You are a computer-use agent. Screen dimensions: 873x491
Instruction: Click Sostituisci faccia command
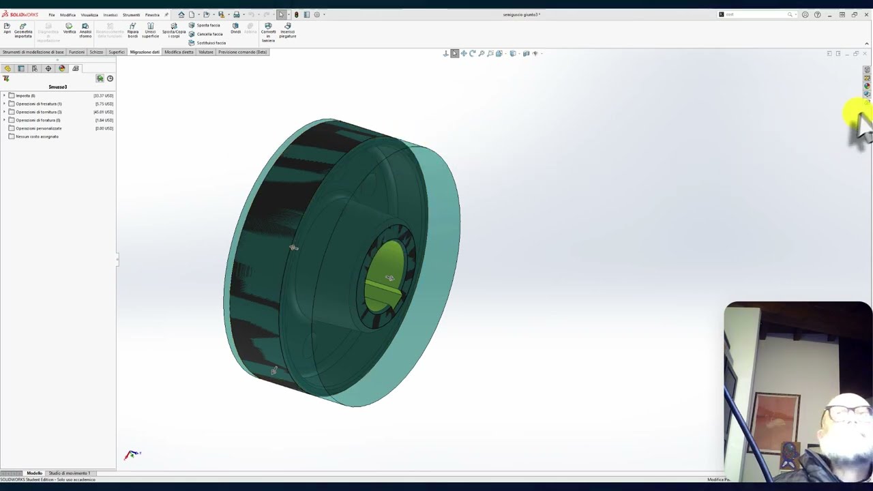pos(207,43)
